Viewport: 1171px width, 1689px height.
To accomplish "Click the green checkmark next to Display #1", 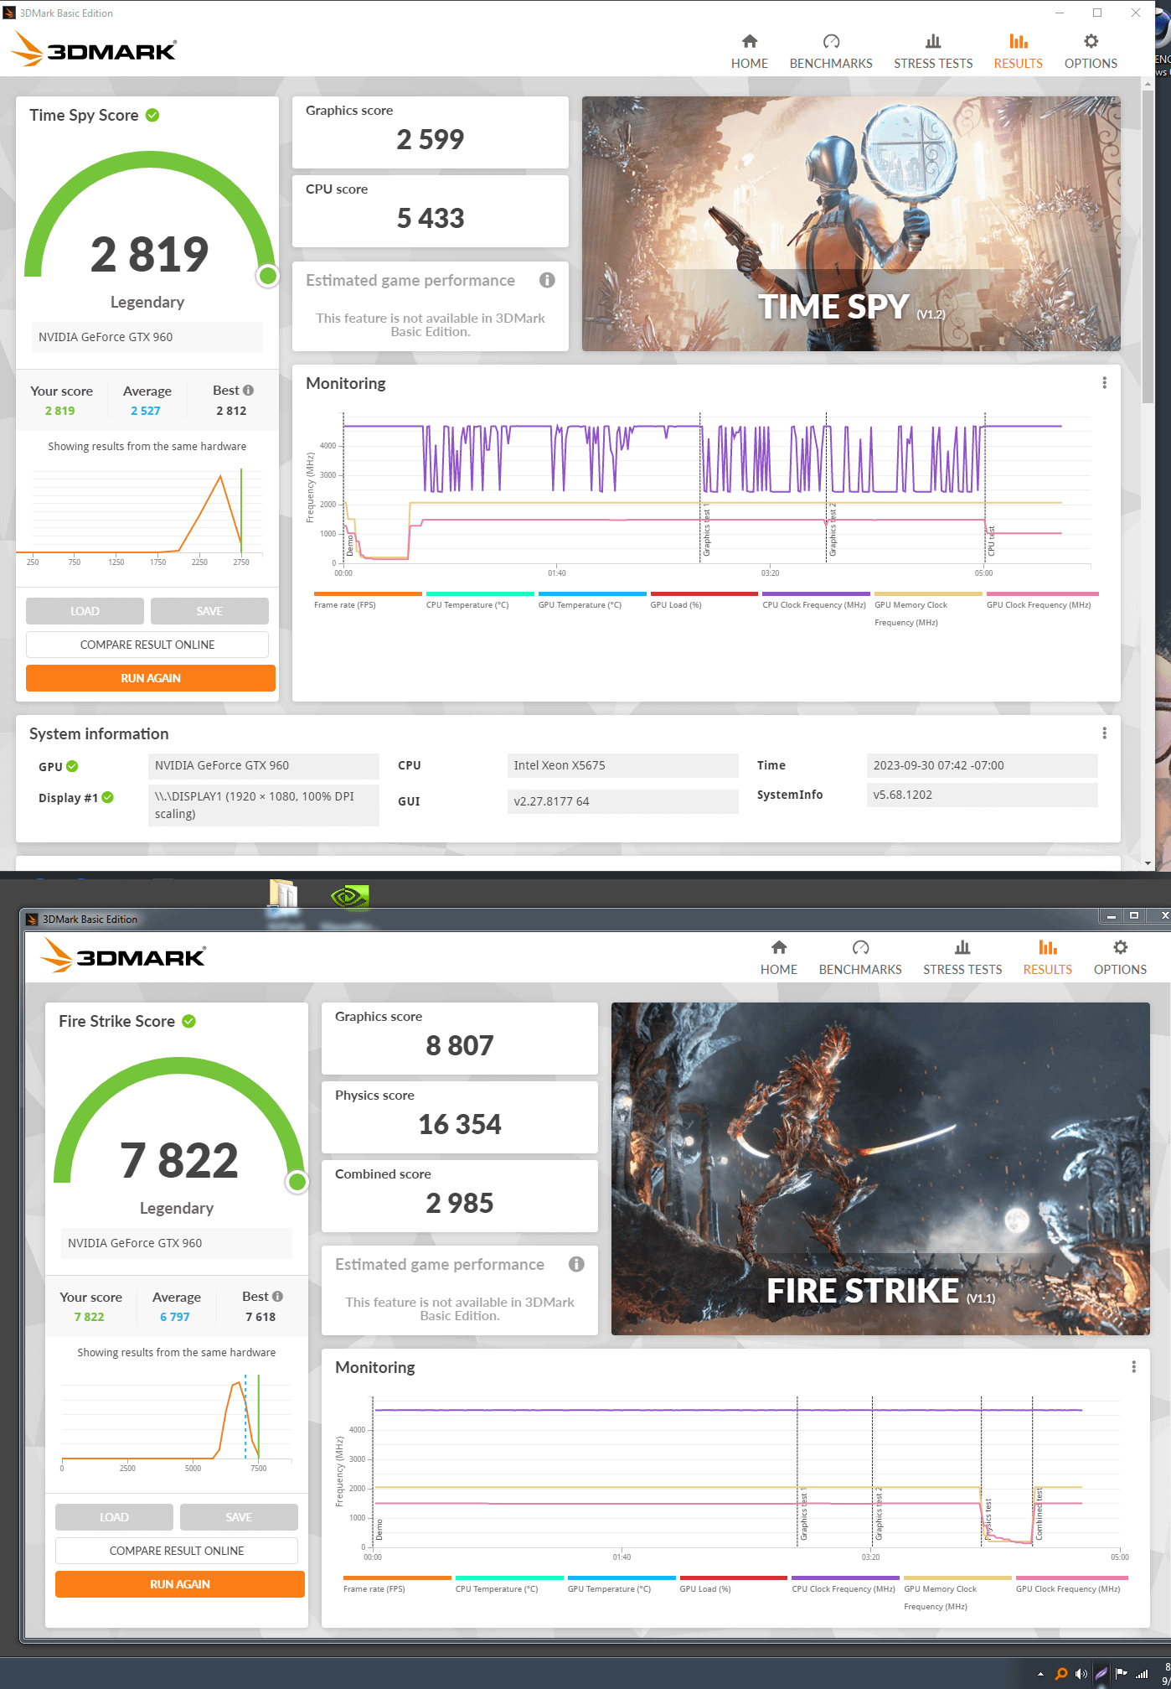I will click(107, 797).
